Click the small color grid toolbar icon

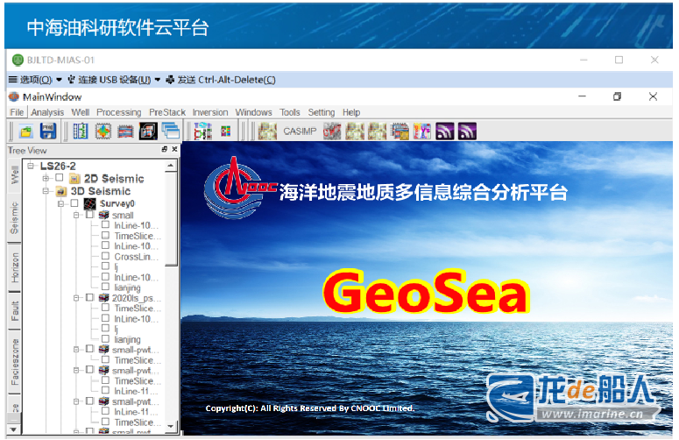pos(226,131)
